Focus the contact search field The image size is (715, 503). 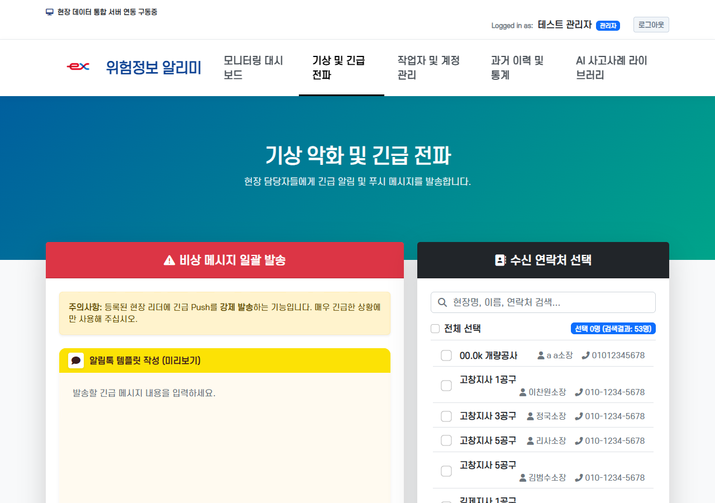(543, 302)
